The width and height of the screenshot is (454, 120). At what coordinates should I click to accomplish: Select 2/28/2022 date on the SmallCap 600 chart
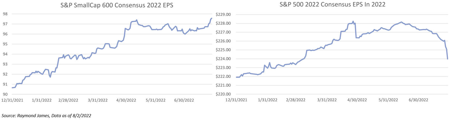pyautogui.click(x=68, y=100)
